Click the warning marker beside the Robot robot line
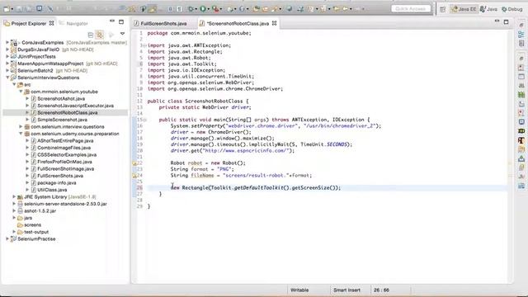 pos(134,163)
